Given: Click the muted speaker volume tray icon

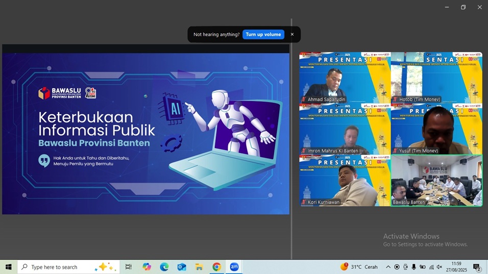Looking at the screenshot, I should coord(440,267).
